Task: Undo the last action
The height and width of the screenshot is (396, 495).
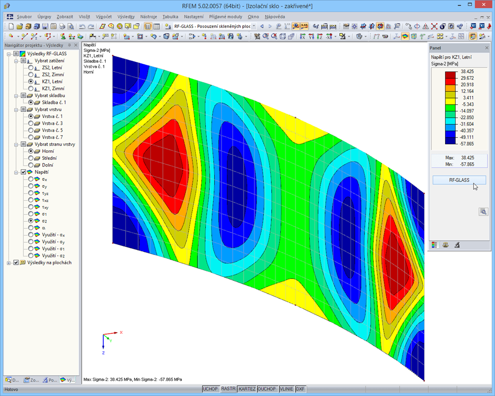Action: [x=82, y=26]
